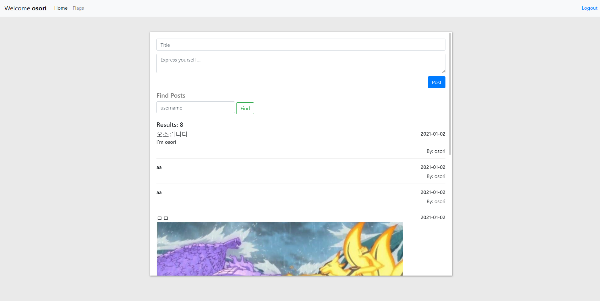Click the battle image in the post
Viewport: 600px width, 301px height.
coord(280,249)
